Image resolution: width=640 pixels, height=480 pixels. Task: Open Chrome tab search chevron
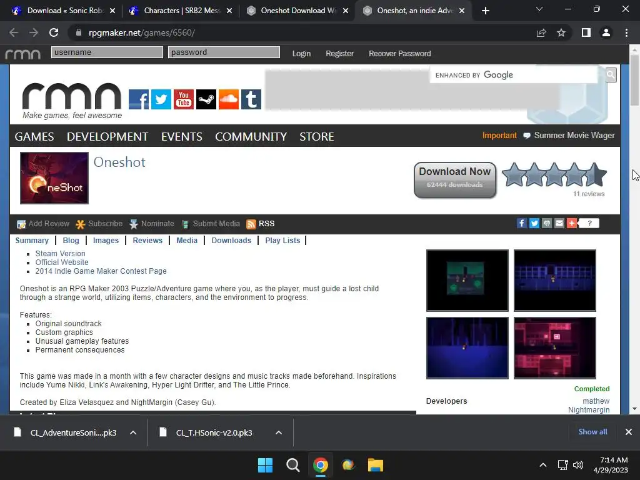[539, 9]
